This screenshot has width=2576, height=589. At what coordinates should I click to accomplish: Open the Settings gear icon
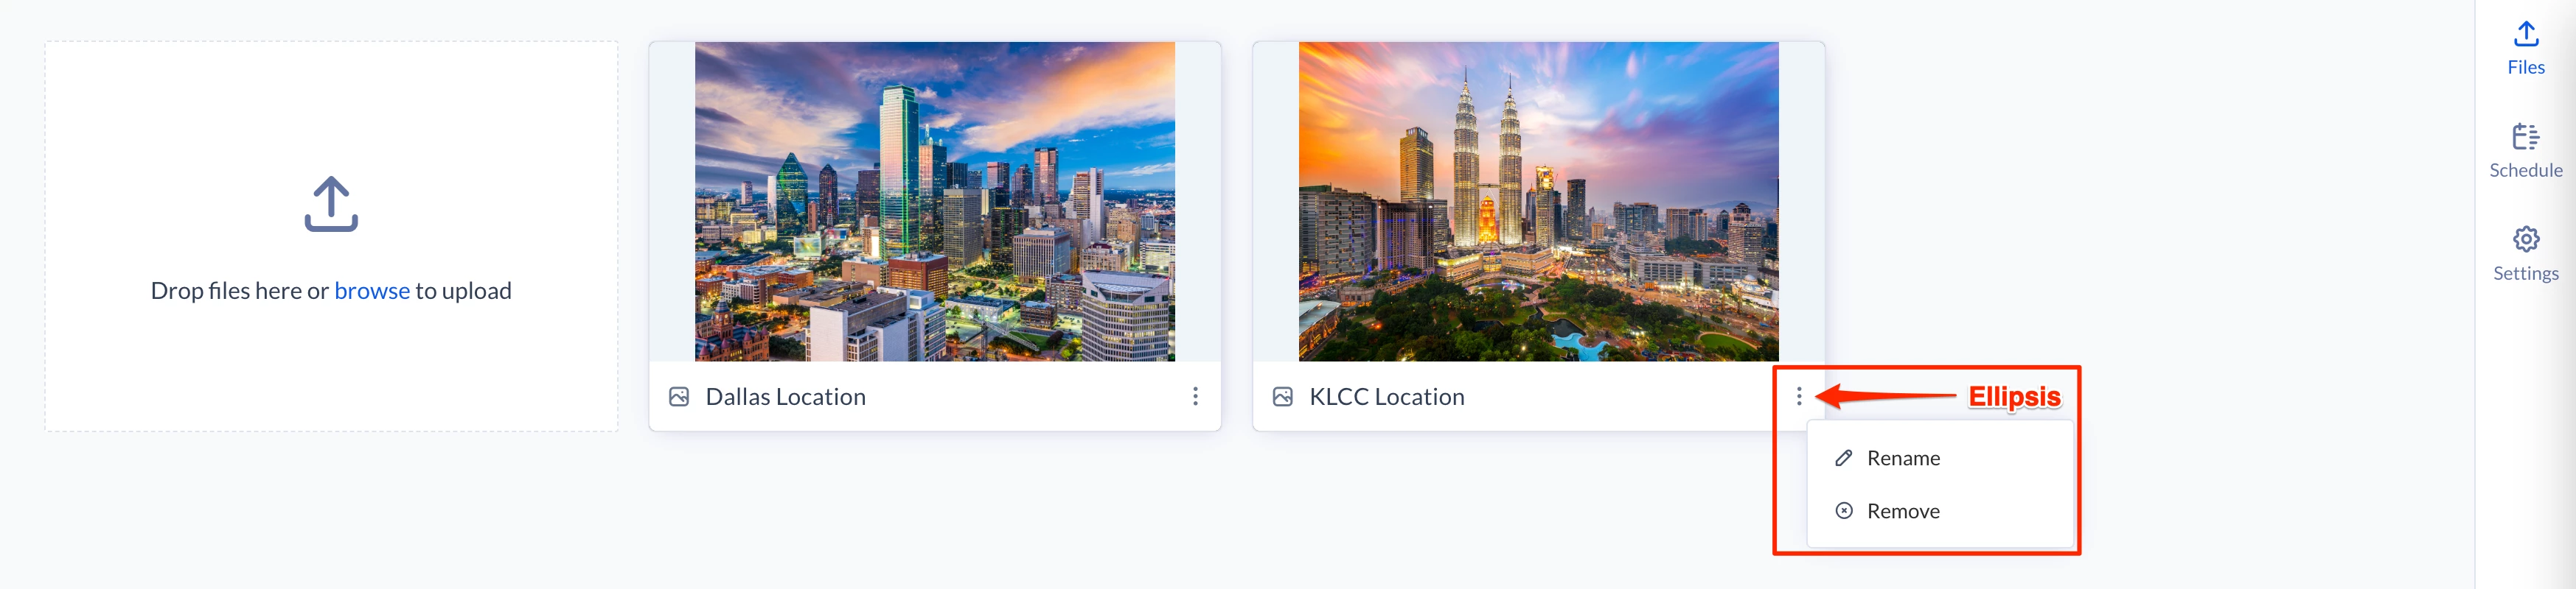click(x=2526, y=239)
